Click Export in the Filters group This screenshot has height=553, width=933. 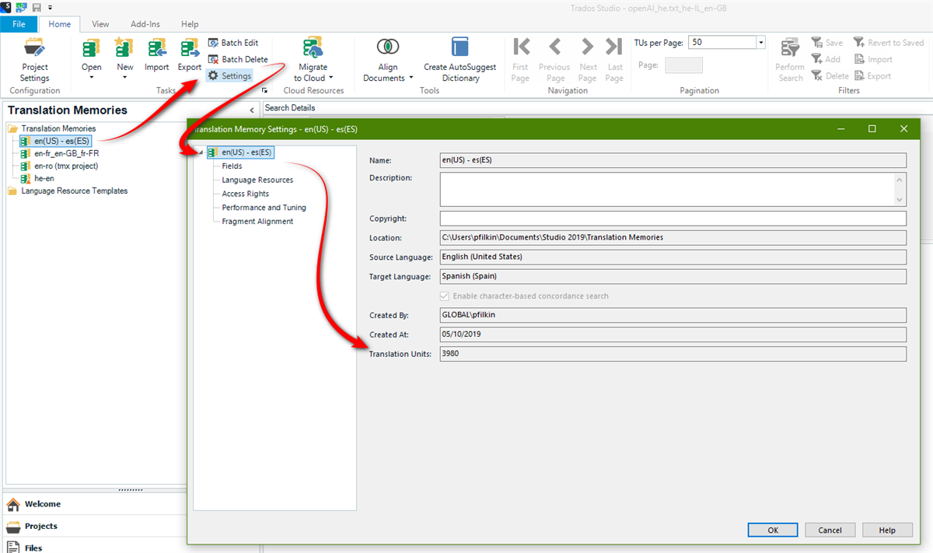tap(872, 75)
